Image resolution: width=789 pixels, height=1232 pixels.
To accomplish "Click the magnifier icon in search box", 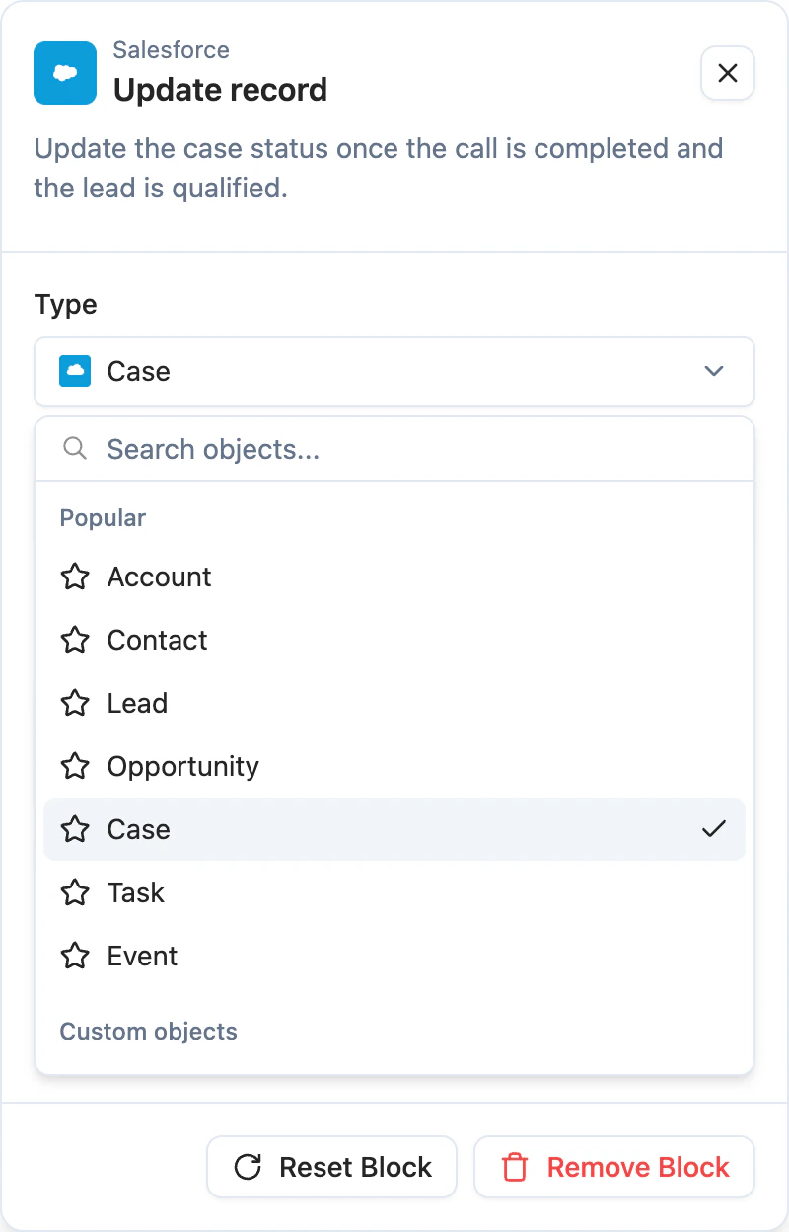I will pos(75,449).
